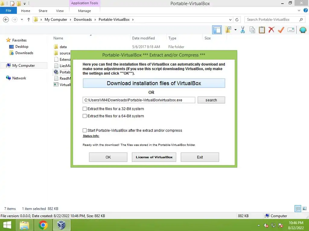Click the OK button in dialog
The image size is (309, 231).
[x=108, y=157]
